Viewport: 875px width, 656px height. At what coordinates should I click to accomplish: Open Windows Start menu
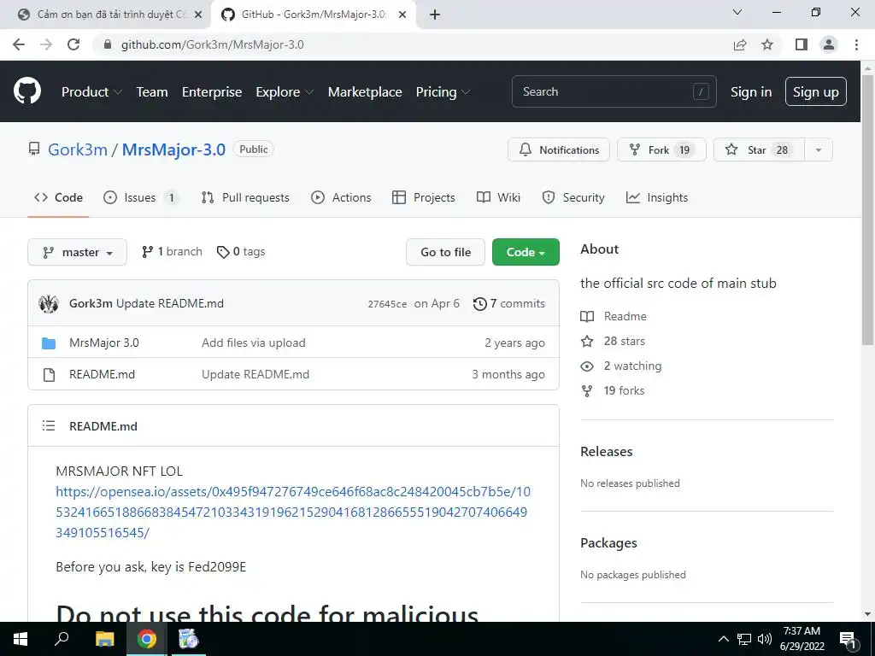[x=21, y=639]
